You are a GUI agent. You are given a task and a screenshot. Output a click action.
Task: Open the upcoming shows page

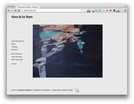point(17,60)
